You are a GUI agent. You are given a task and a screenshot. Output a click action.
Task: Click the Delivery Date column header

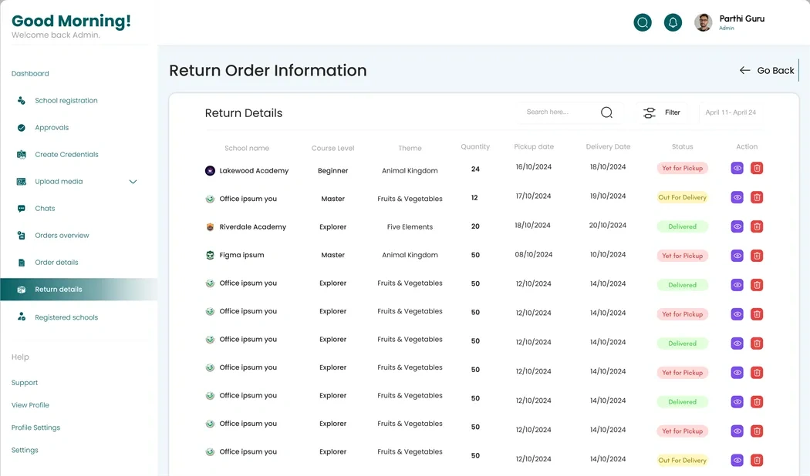pyautogui.click(x=608, y=146)
